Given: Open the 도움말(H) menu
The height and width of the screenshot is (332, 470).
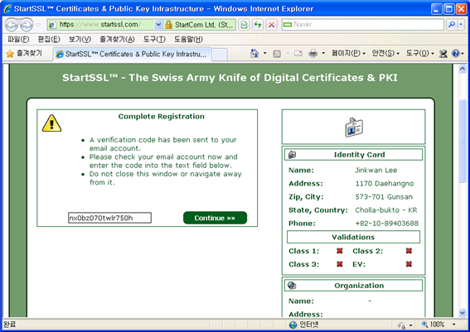Looking at the screenshot, I should point(188,39).
